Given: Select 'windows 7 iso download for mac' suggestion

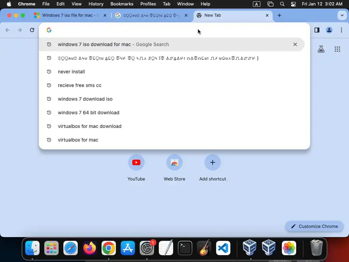Looking at the screenshot, I should click(172, 44).
